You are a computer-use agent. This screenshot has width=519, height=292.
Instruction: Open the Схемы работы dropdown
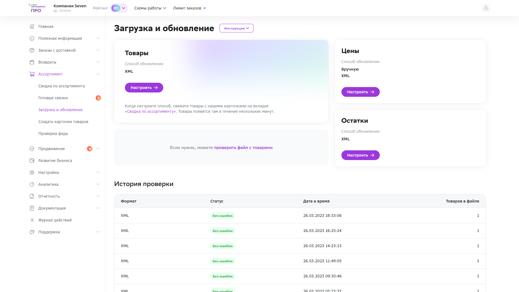150,8
